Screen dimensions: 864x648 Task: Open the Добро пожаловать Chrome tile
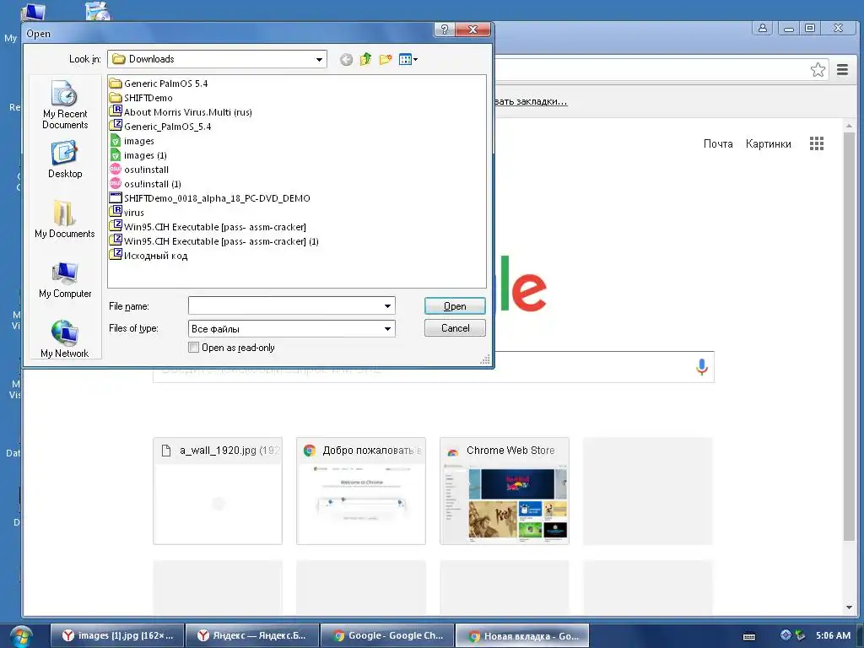point(361,491)
